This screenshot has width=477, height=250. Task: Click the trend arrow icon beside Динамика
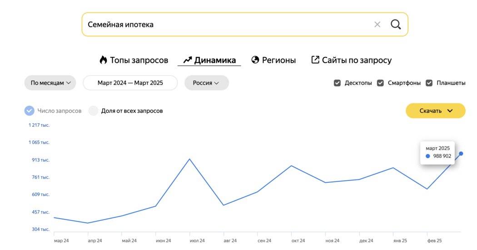click(187, 60)
